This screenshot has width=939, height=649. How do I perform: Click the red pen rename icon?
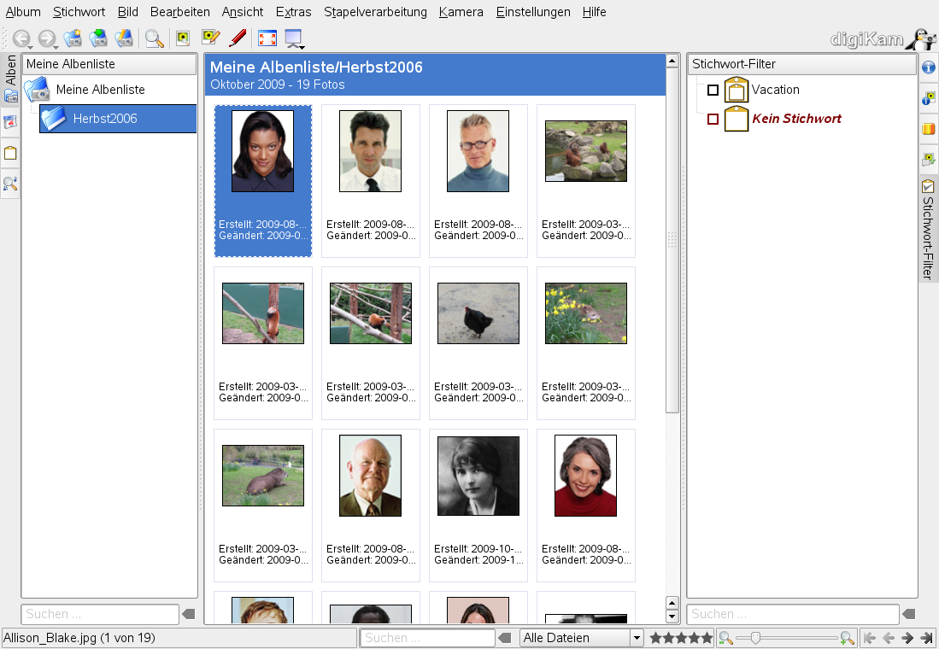coord(238,38)
